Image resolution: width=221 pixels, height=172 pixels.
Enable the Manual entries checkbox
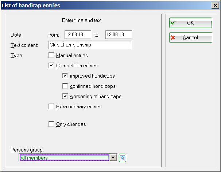click(51, 55)
